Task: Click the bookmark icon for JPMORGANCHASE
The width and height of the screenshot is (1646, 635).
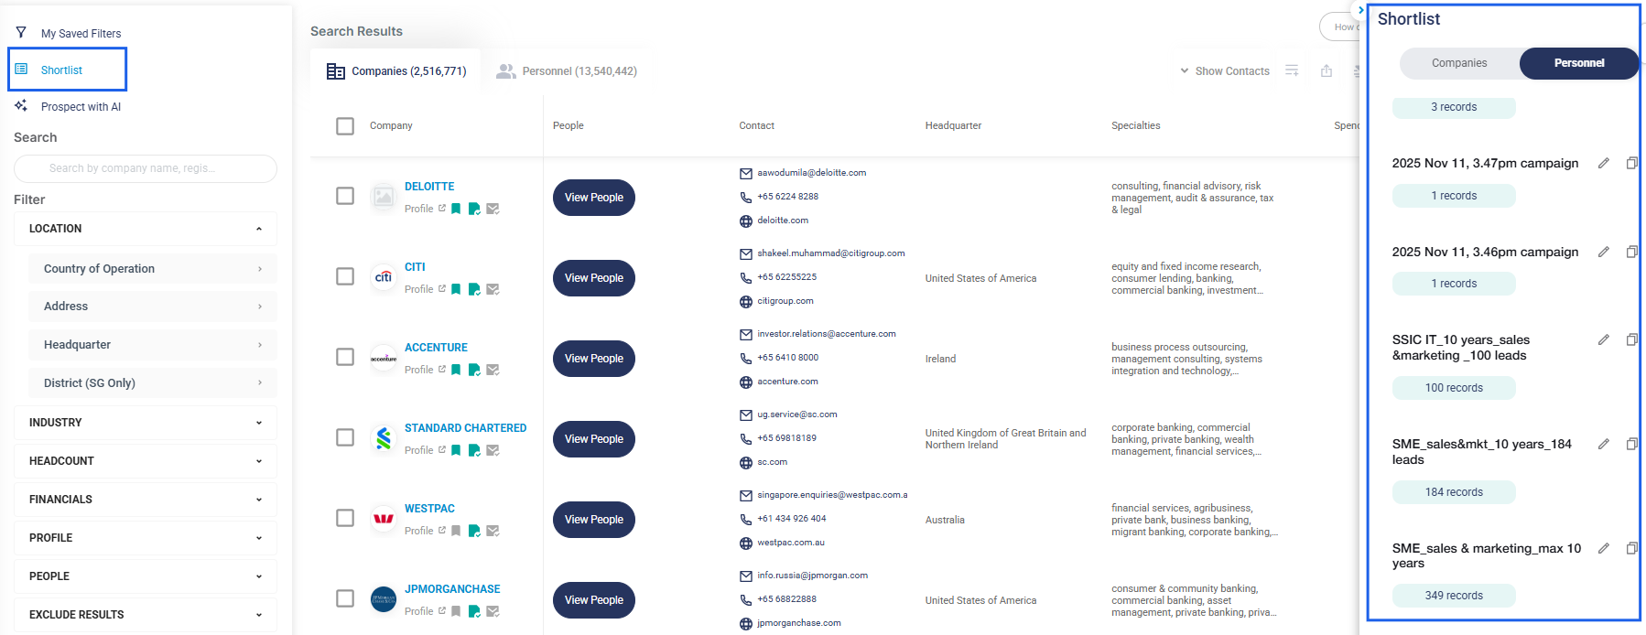Action: coord(456,611)
